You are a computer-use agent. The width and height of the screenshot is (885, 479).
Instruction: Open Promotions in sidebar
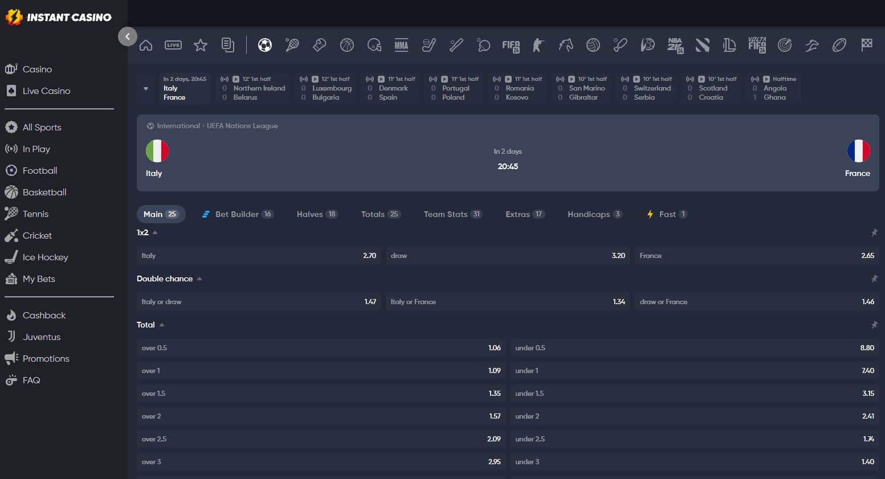(46, 358)
